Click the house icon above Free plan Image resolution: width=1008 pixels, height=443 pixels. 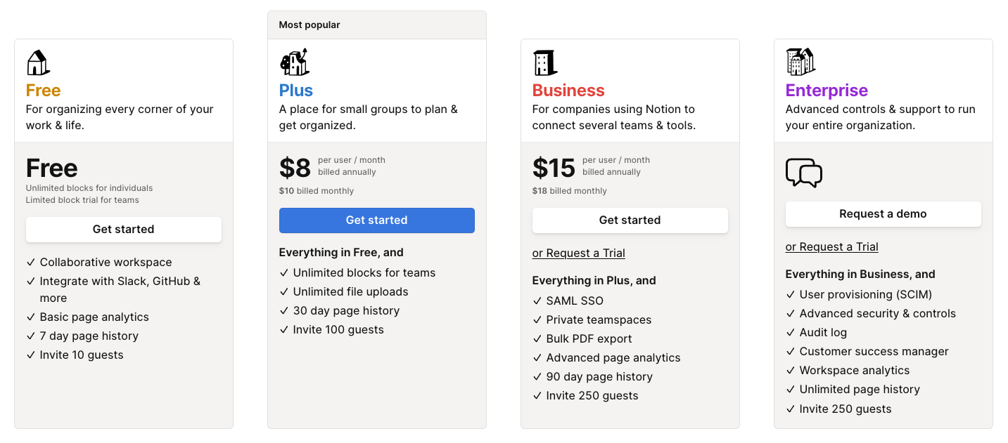(x=37, y=62)
